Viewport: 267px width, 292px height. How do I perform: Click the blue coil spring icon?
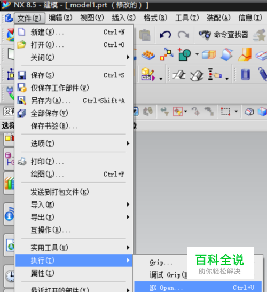coord(245,74)
